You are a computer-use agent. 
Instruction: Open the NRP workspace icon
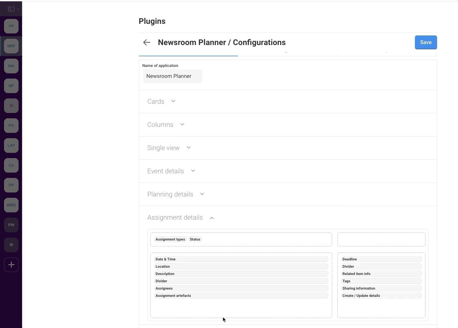[x=11, y=46]
